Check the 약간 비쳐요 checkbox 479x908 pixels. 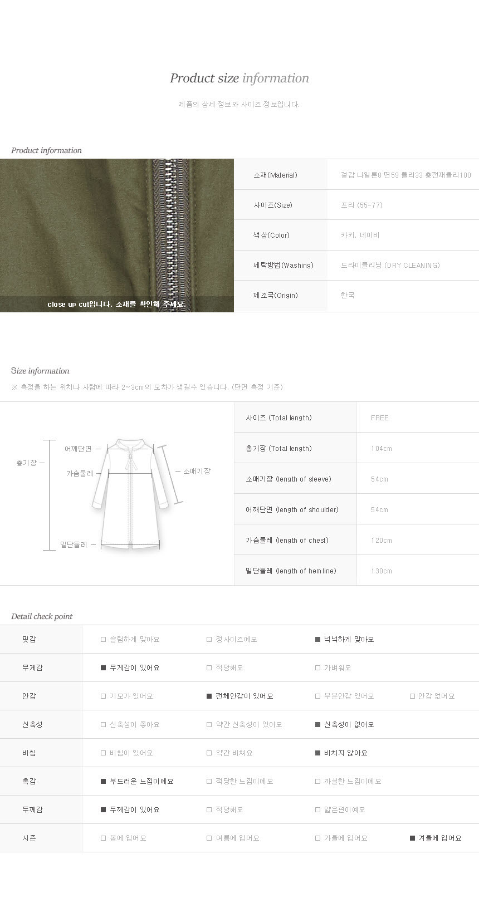click(209, 753)
